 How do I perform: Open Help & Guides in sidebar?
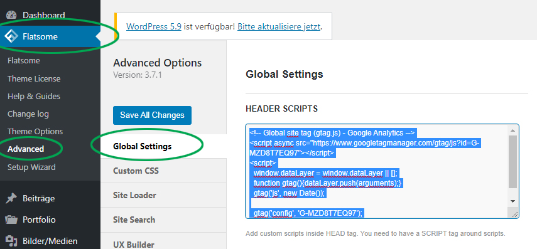[34, 97]
